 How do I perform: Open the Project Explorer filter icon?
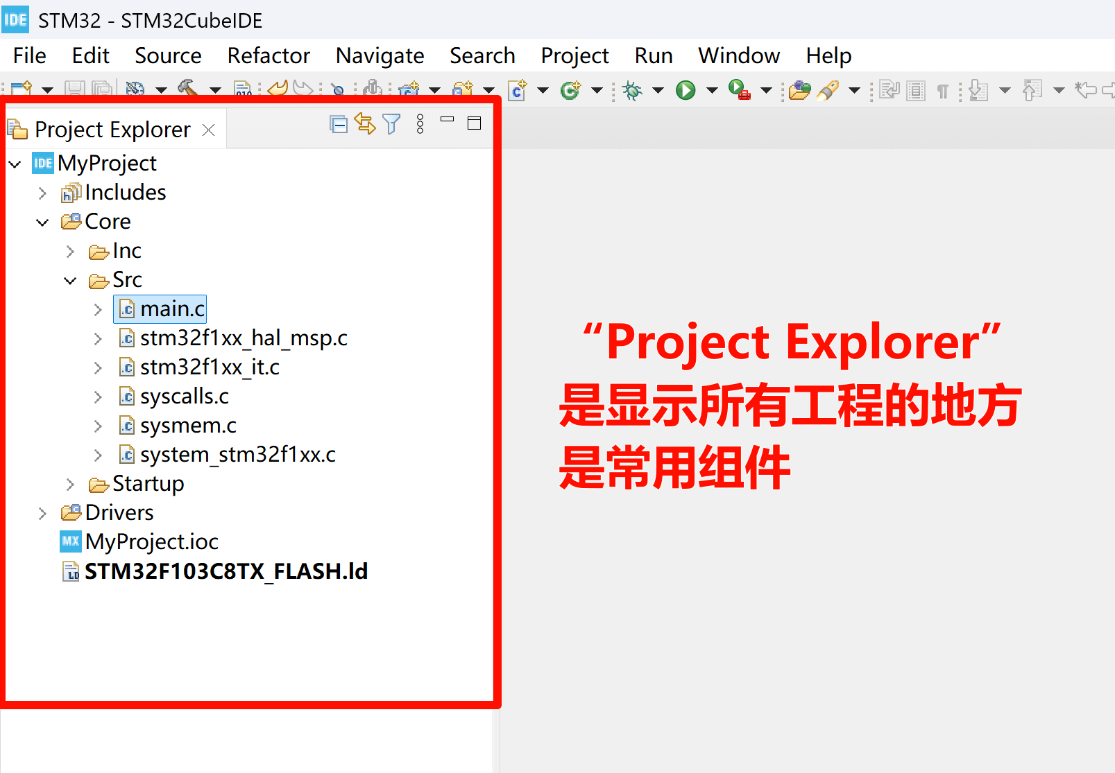coord(391,124)
